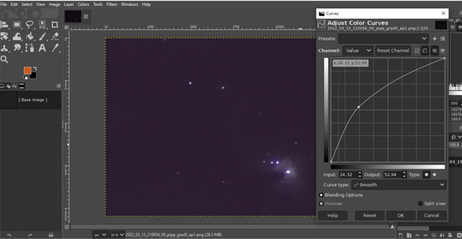Set point type to corner
This screenshot has width=462, height=239.
point(434,174)
